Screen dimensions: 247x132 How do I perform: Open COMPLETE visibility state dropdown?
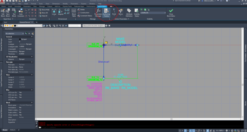[153, 13]
